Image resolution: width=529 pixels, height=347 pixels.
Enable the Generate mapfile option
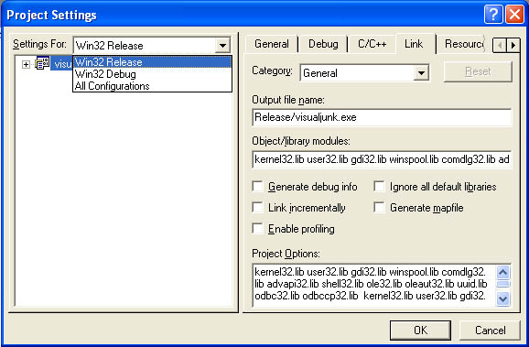tap(379, 207)
